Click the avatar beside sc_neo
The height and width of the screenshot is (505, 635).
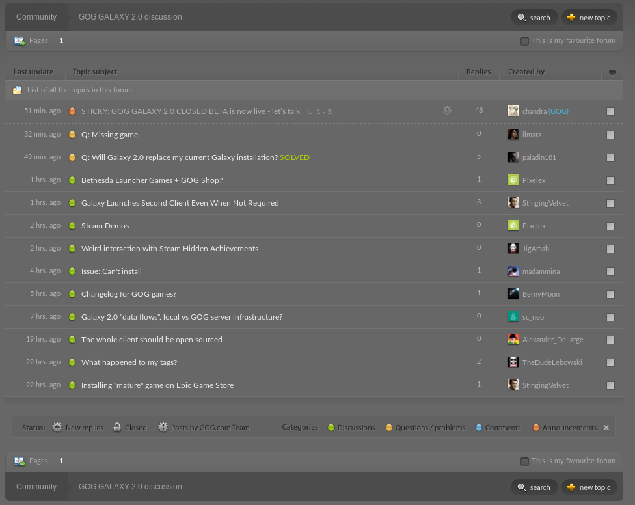513,316
